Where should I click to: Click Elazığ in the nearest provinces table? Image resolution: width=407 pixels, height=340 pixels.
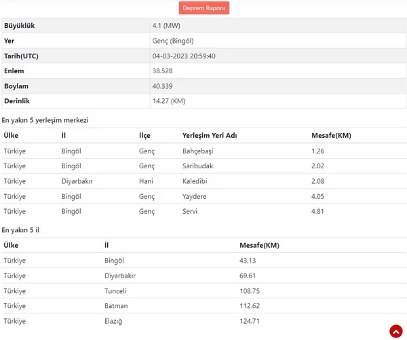tap(115, 321)
